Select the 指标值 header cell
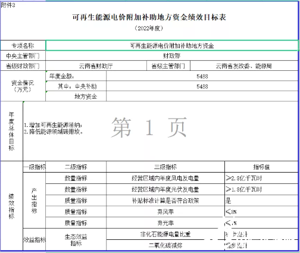This screenshot has height=253, width=300. tap(261, 167)
